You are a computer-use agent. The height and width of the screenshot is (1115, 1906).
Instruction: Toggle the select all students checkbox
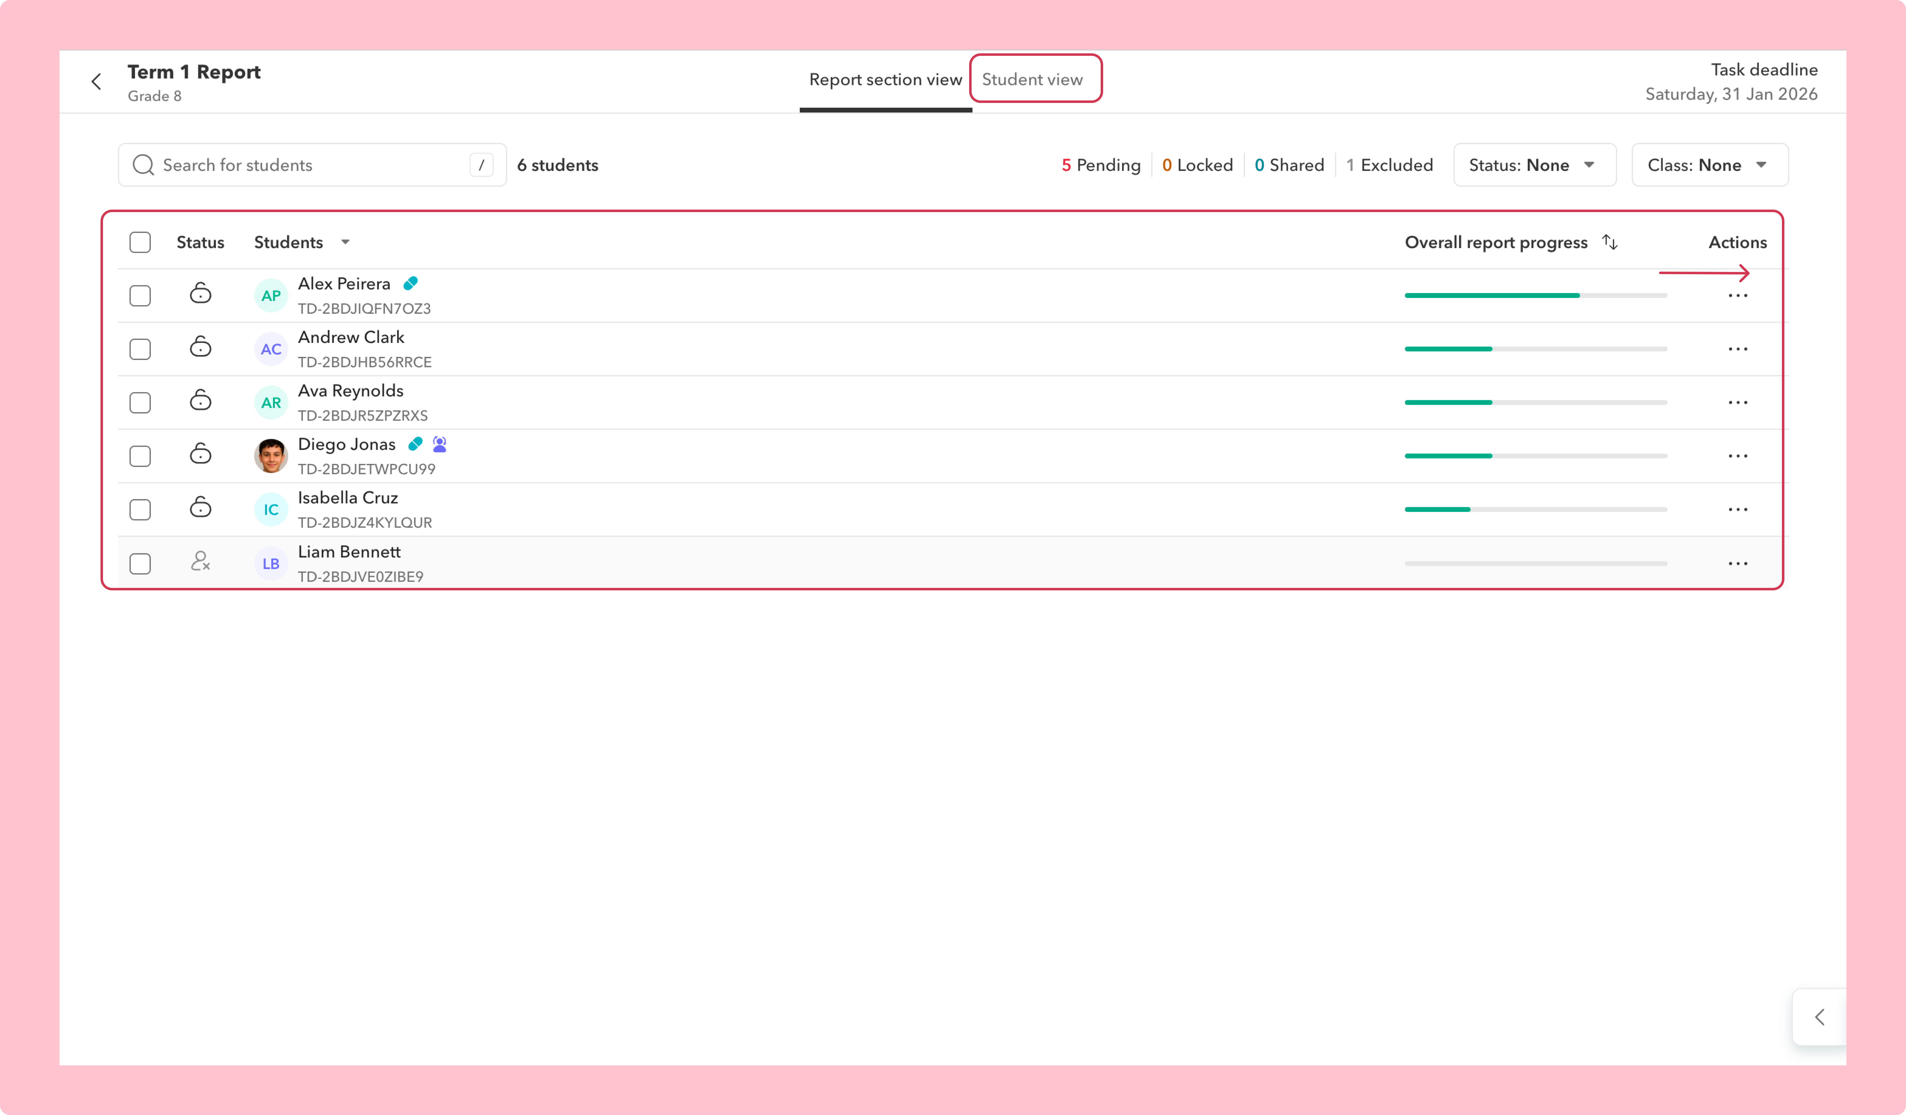pyautogui.click(x=140, y=243)
